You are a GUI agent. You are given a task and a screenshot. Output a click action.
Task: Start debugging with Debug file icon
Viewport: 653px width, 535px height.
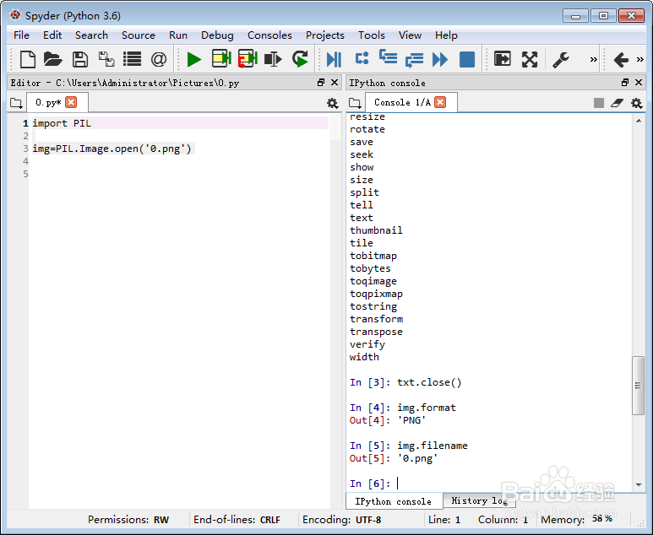point(334,59)
